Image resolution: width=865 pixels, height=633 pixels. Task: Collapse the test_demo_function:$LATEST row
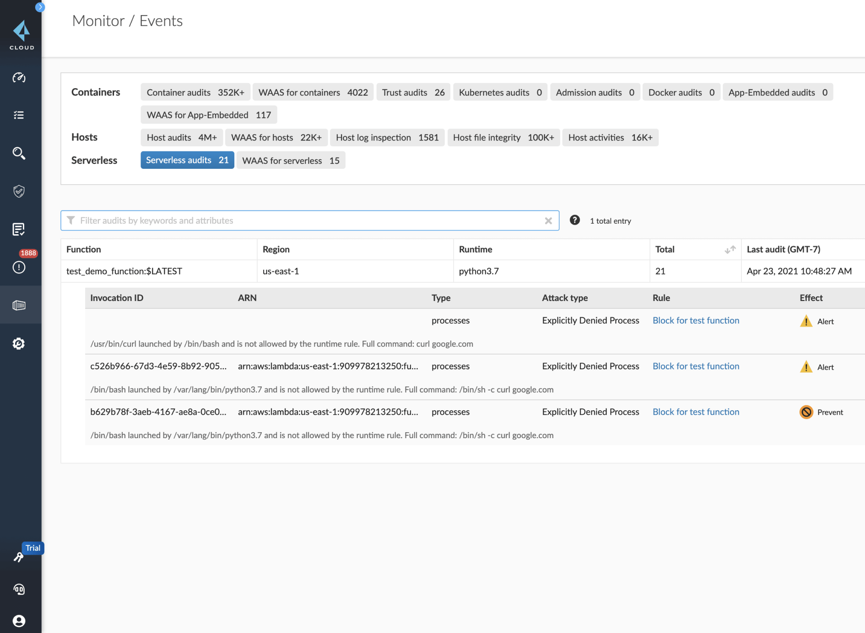click(x=124, y=271)
